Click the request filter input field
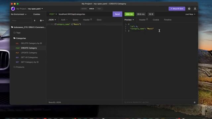Screen dimensions: 212x119 point(21,20)
